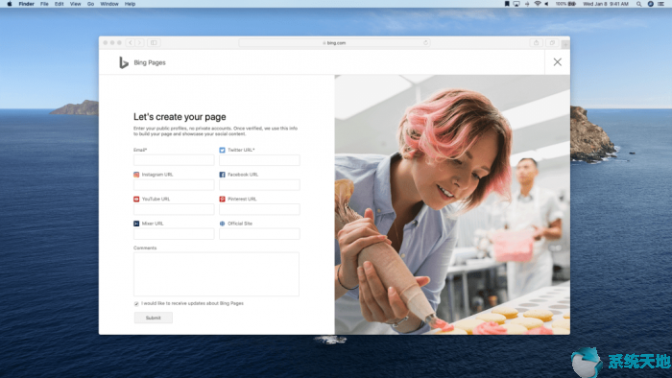Viewport: 672px width, 378px height.
Task: Close the Bing Pages form overlay
Action: pos(557,62)
